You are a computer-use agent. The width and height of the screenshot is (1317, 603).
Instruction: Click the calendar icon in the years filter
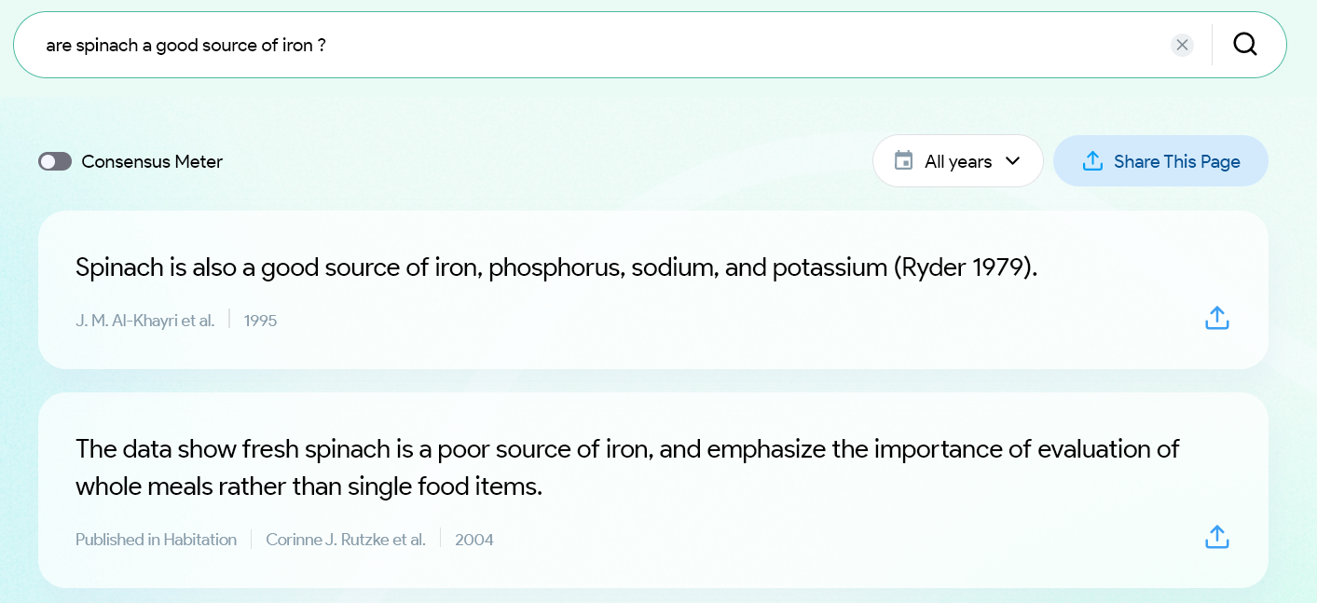tap(903, 161)
